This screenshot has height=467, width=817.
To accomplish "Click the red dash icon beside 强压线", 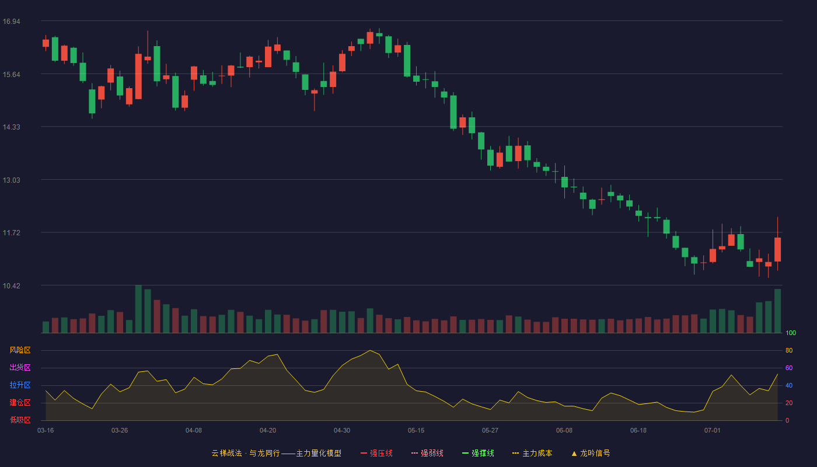I will tap(364, 453).
